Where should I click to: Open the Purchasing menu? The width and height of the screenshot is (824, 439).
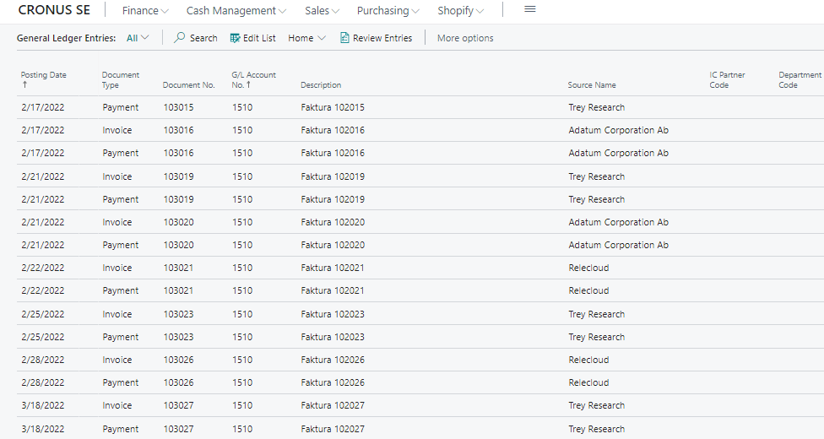click(x=388, y=10)
